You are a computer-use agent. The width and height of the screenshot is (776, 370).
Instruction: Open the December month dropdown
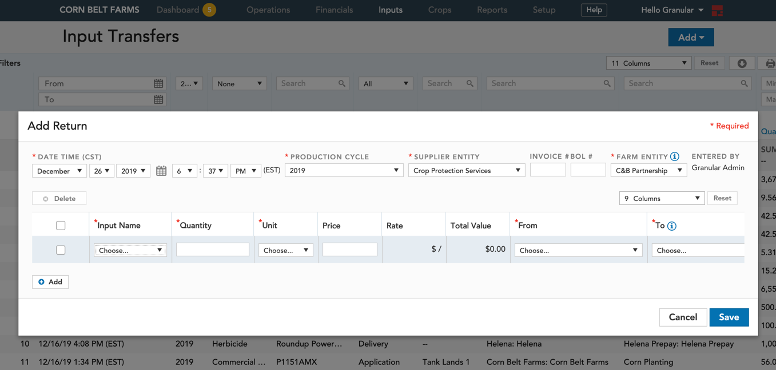point(59,171)
